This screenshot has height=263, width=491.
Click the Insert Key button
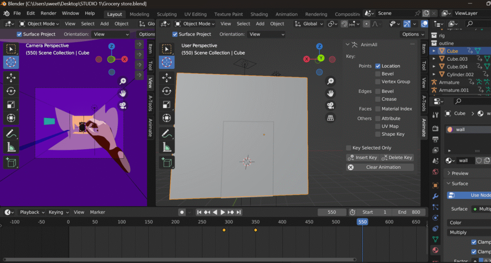(362, 157)
